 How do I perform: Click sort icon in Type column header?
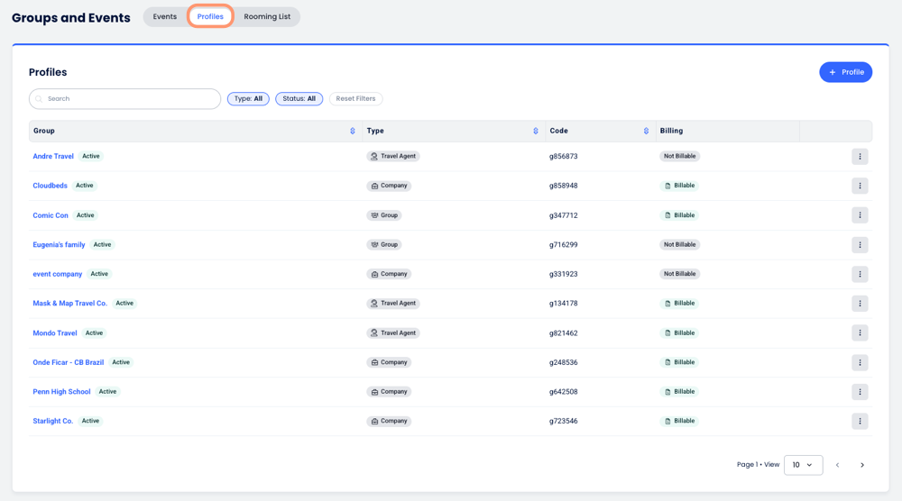[x=536, y=132]
